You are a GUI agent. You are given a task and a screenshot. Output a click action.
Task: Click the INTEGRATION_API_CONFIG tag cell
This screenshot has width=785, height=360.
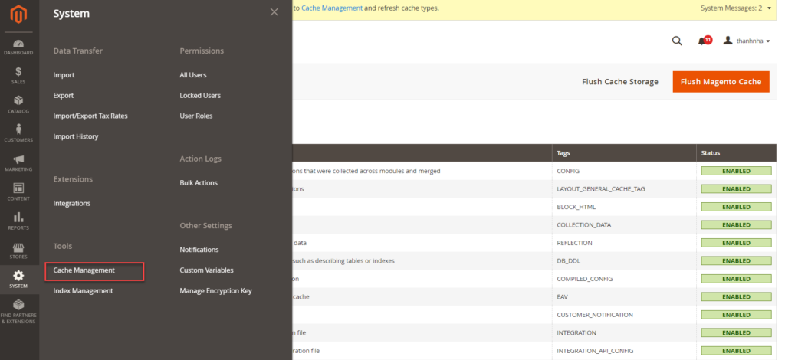pyautogui.click(x=624, y=351)
